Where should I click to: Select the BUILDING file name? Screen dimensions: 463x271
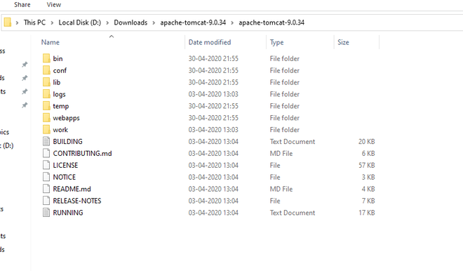tap(67, 142)
